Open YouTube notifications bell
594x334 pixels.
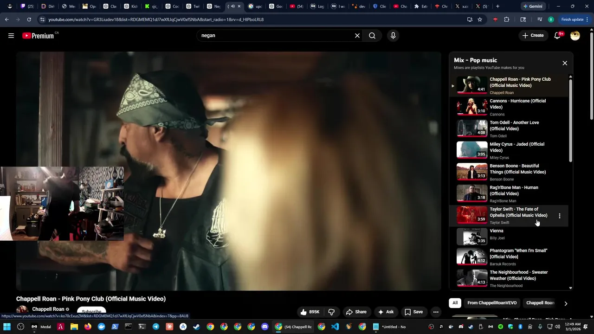pos(557,36)
